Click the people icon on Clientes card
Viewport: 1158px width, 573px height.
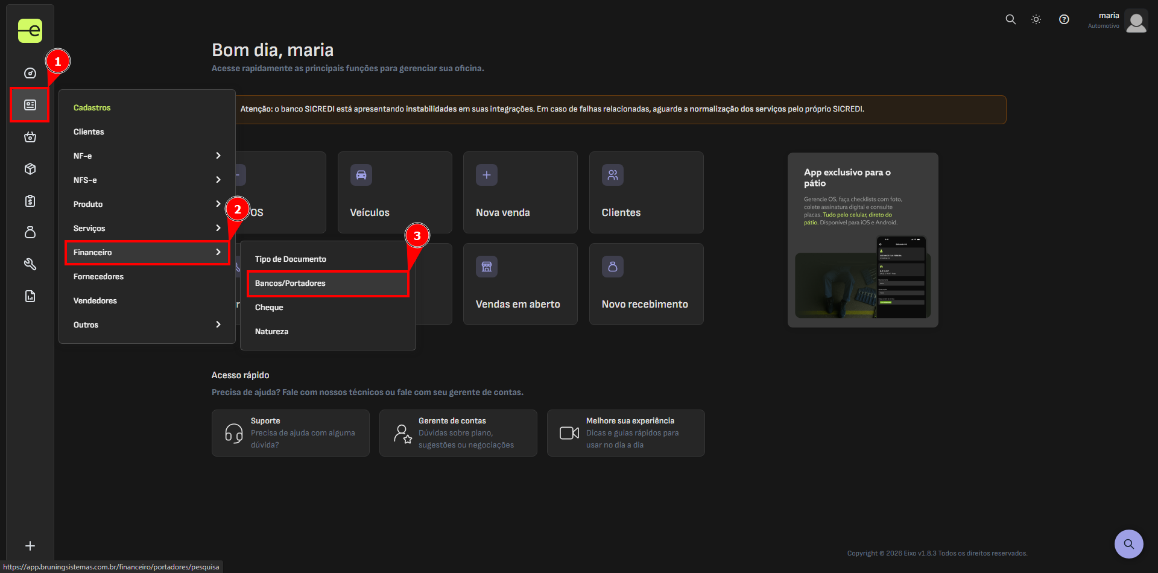pyautogui.click(x=613, y=175)
